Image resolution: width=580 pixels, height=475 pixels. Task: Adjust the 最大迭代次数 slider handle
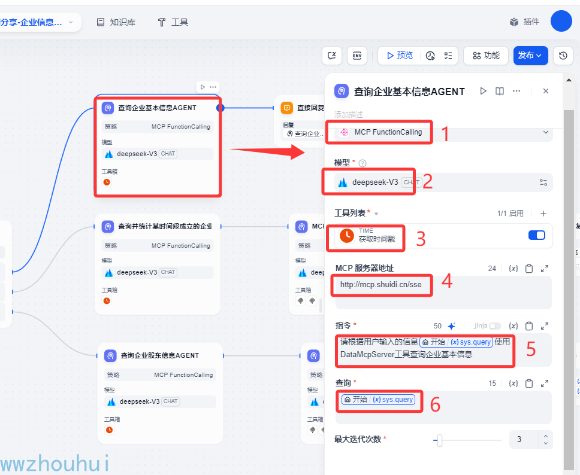439,440
